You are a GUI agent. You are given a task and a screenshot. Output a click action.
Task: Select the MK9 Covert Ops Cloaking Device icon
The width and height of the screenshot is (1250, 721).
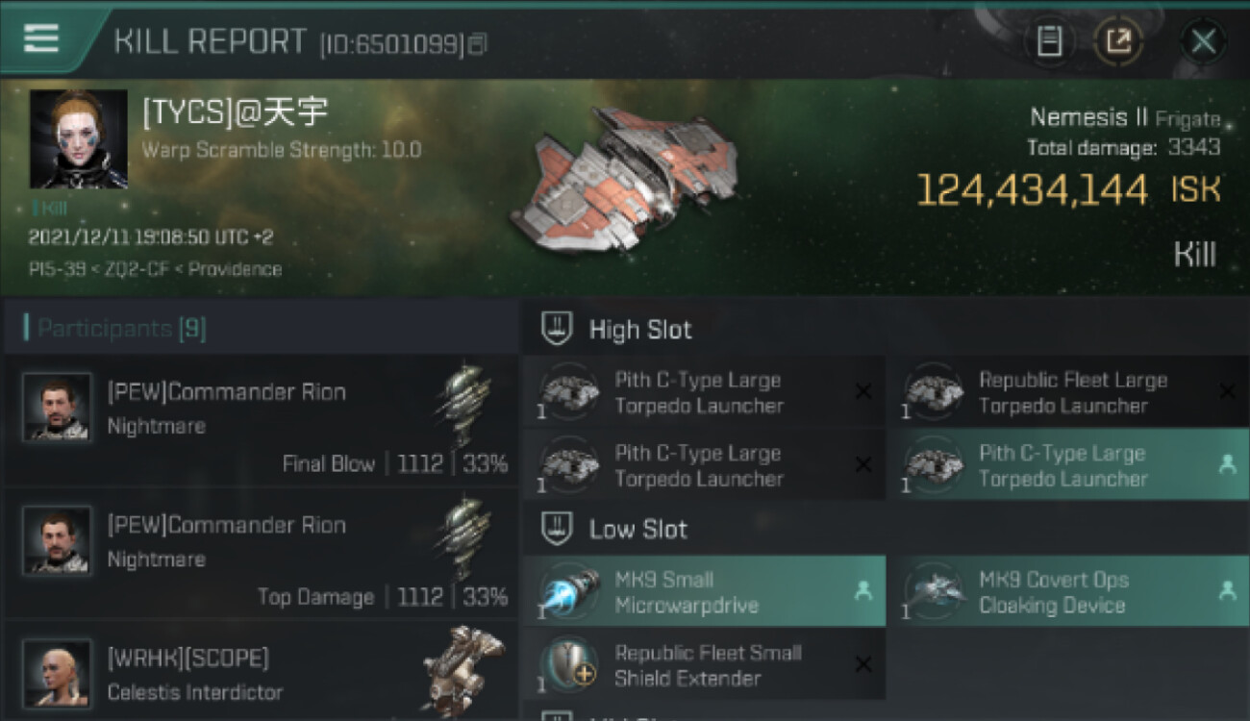(933, 592)
